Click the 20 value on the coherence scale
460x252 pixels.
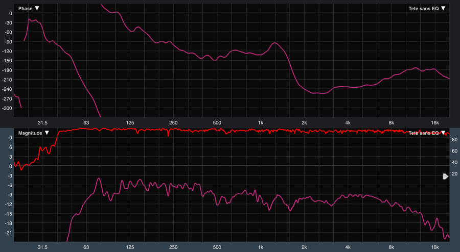coord(454,174)
